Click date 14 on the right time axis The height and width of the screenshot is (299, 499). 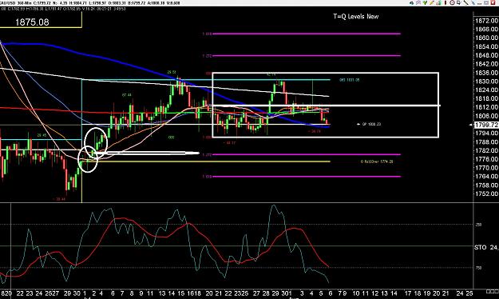[x=394, y=293]
